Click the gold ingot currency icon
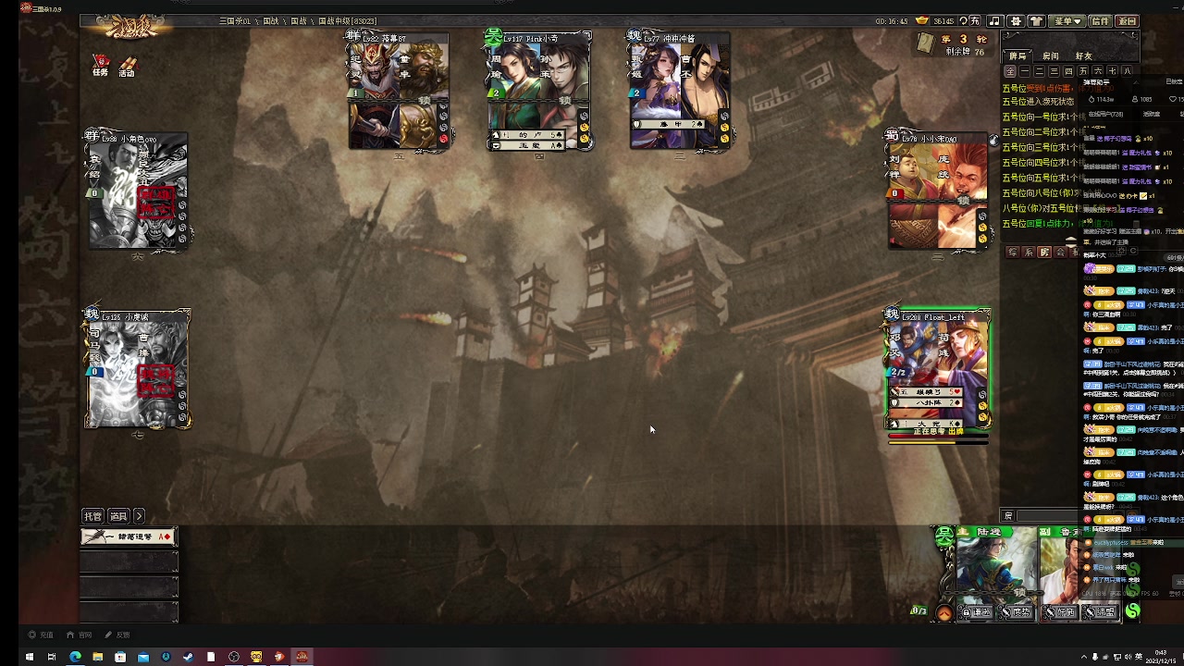The width and height of the screenshot is (1184, 666). tap(921, 20)
